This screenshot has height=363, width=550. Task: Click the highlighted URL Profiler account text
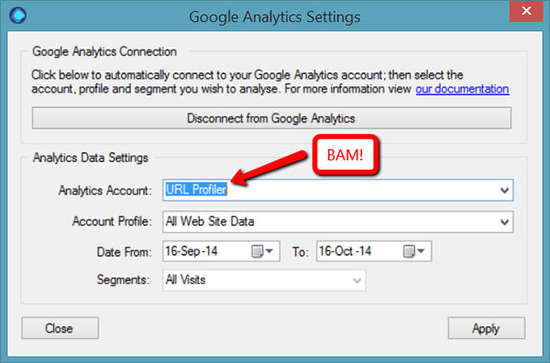coord(196,190)
